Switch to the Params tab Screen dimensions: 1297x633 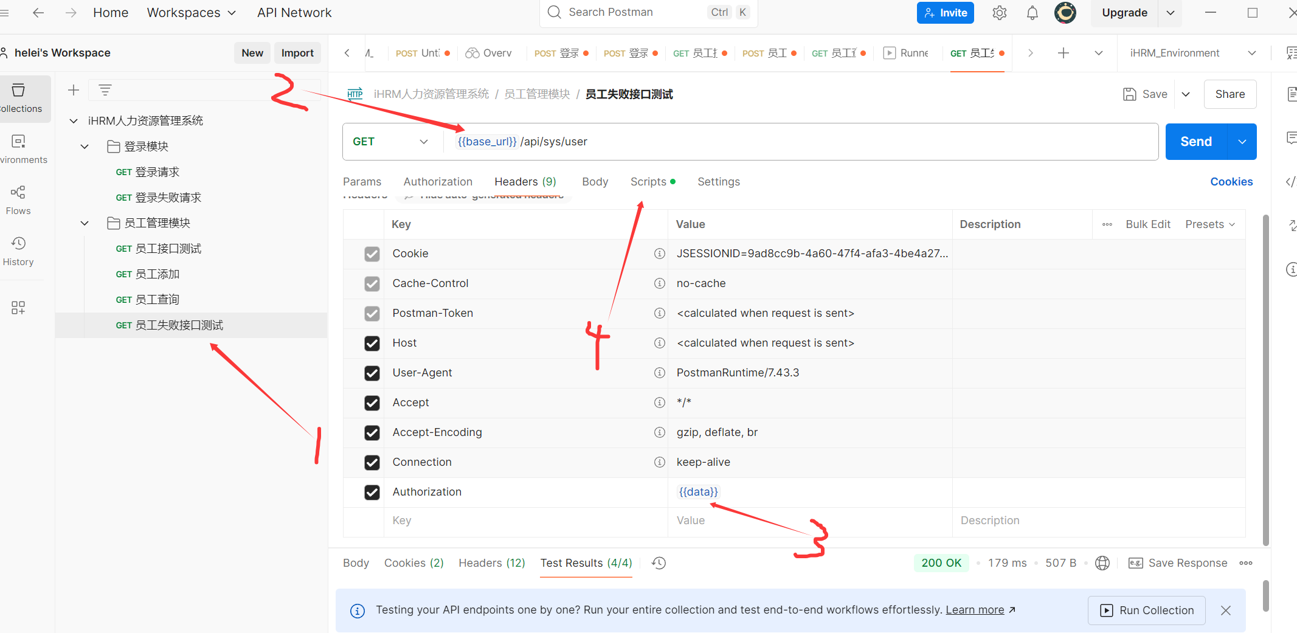point(362,182)
